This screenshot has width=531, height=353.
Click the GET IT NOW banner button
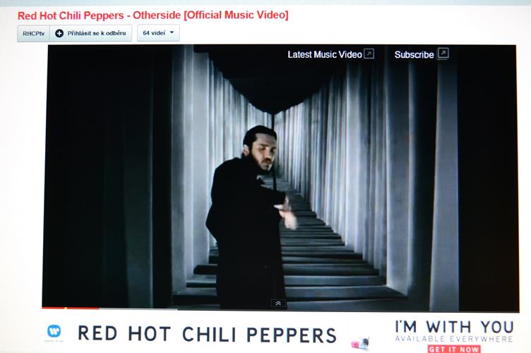pyautogui.click(x=454, y=349)
